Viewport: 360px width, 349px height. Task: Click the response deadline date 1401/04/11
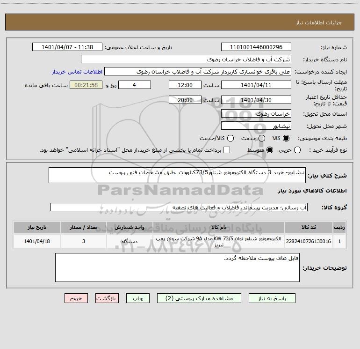click(256, 85)
